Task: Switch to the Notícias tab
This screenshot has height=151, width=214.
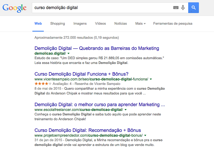Action: pyautogui.click(x=121, y=23)
